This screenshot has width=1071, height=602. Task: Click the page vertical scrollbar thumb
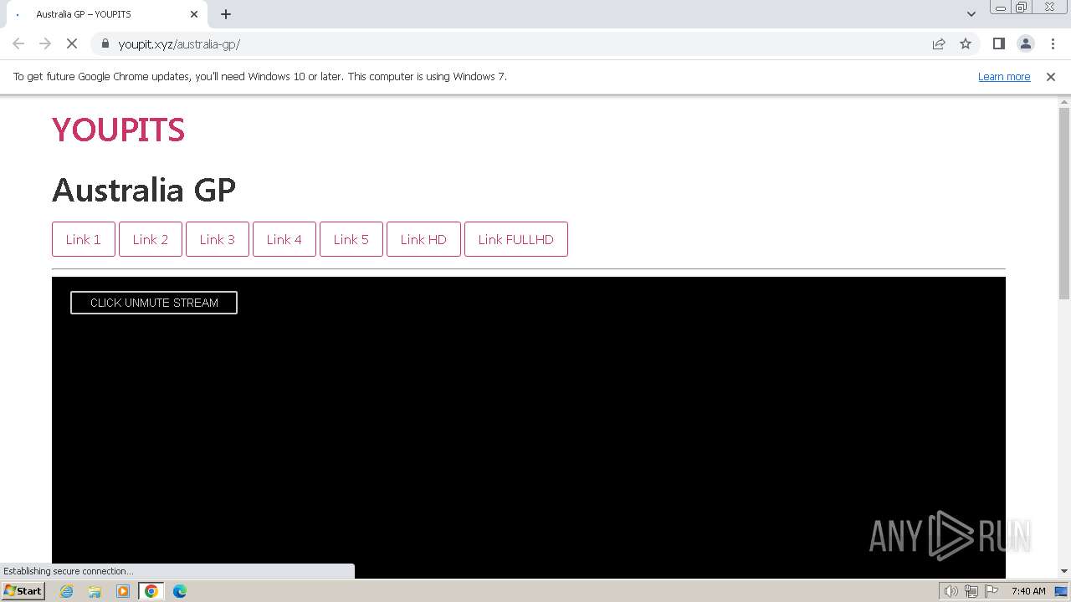pyautogui.click(x=1064, y=203)
